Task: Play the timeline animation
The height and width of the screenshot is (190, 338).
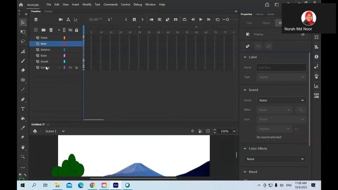Action: 201,20
